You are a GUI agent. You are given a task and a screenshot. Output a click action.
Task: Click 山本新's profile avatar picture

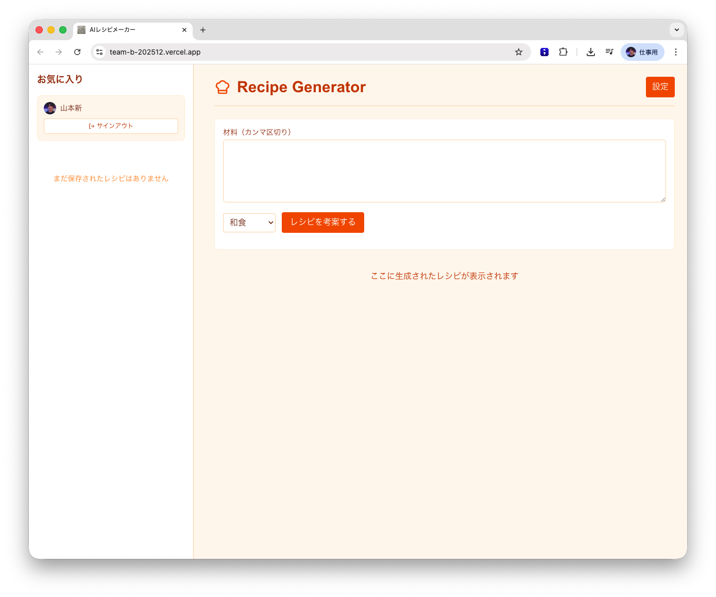coord(50,108)
